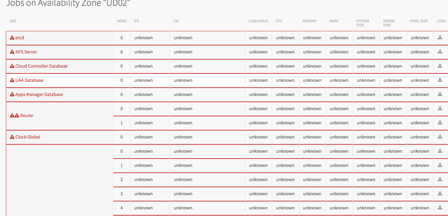This screenshot has width=448, height=216.
Task: Select index 1 cell in Router job
Action: coord(121,123)
